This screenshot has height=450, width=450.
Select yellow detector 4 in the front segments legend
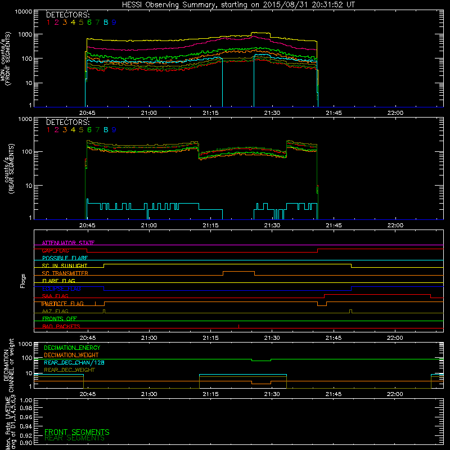(x=73, y=22)
